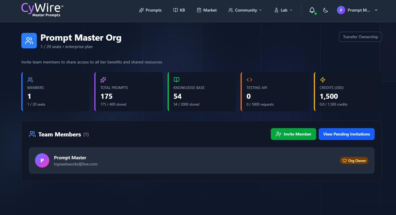Click the CREDITS (30D) card label
The width and height of the screenshot is (396, 215).
[332, 88]
